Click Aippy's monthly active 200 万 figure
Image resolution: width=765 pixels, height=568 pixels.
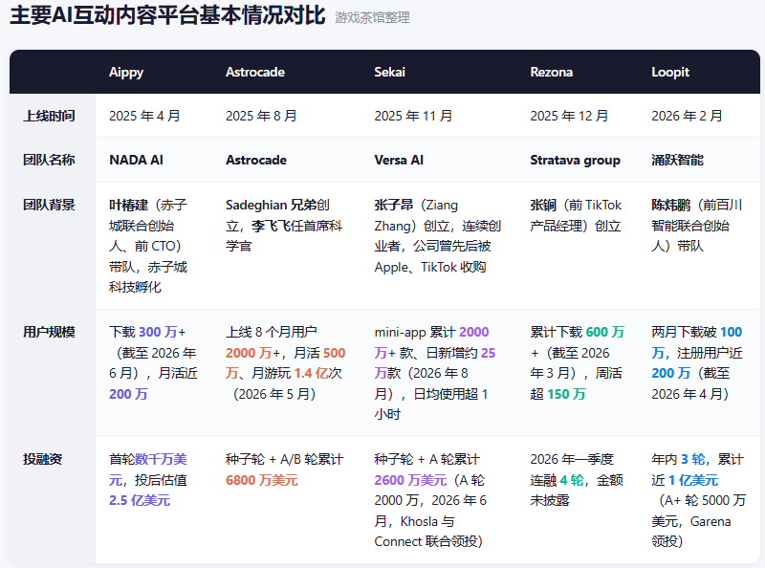click(128, 394)
